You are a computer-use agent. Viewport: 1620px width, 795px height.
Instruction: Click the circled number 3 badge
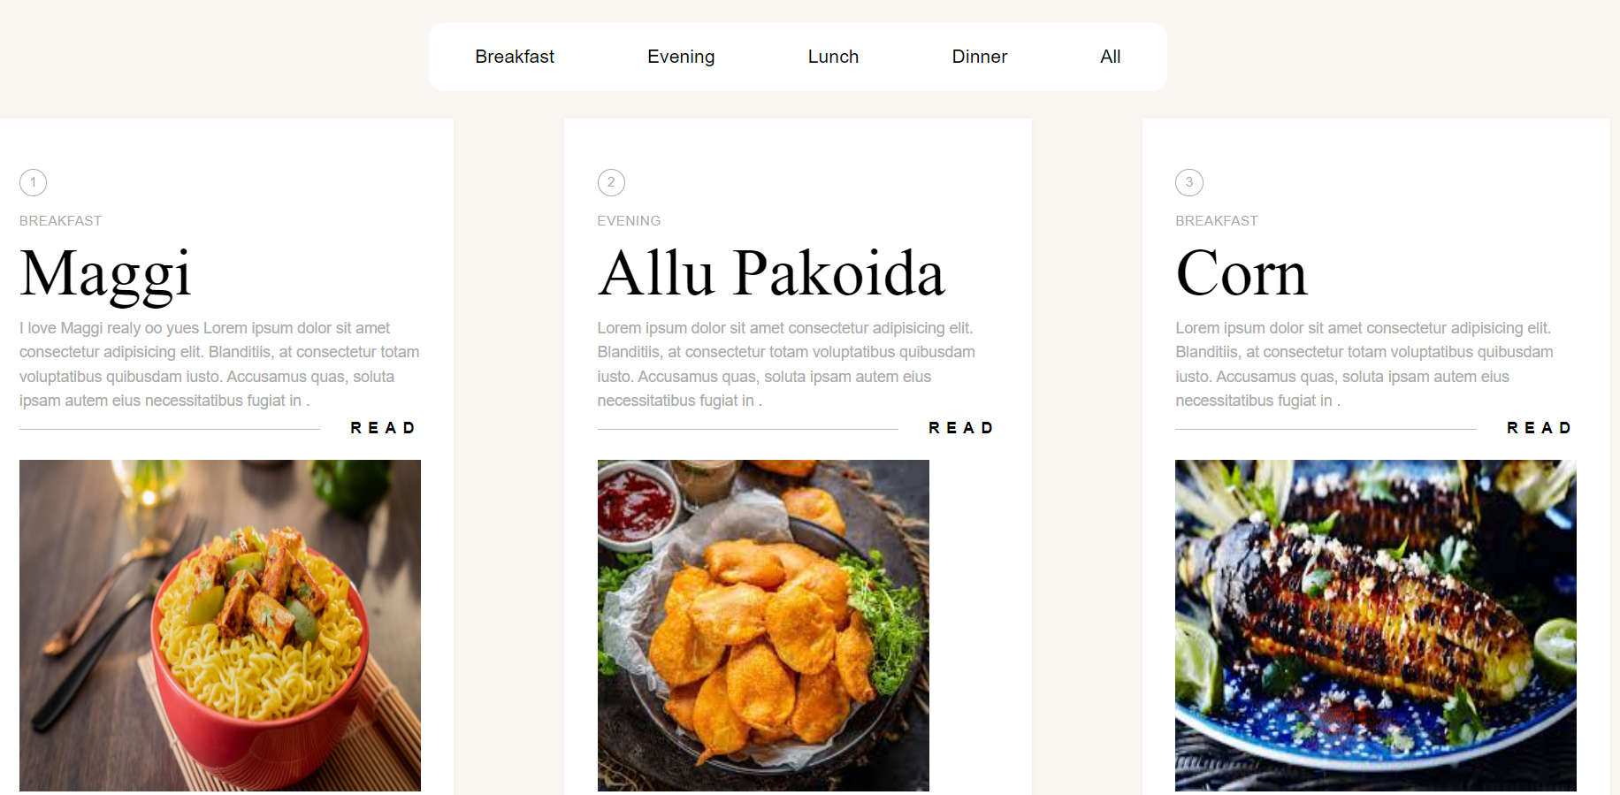[x=1189, y=182]
